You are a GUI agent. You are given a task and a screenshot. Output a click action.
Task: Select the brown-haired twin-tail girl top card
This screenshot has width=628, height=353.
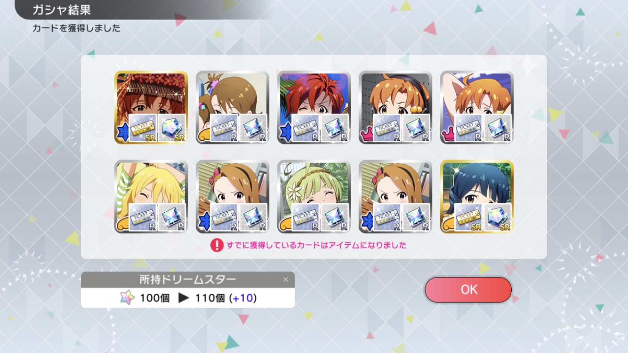click(x=233, y=107)
